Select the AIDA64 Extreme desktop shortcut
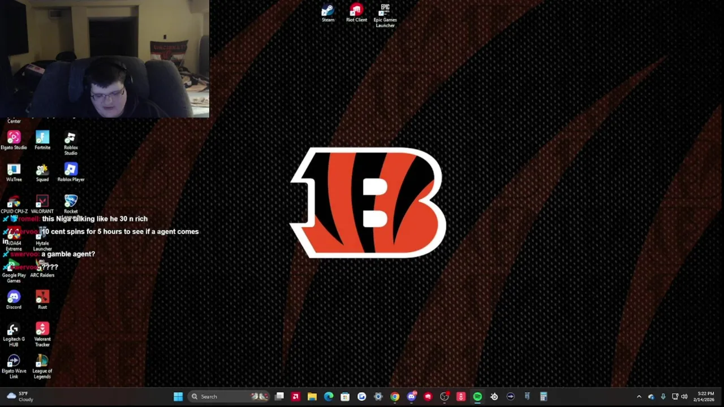 coord(14,240)
